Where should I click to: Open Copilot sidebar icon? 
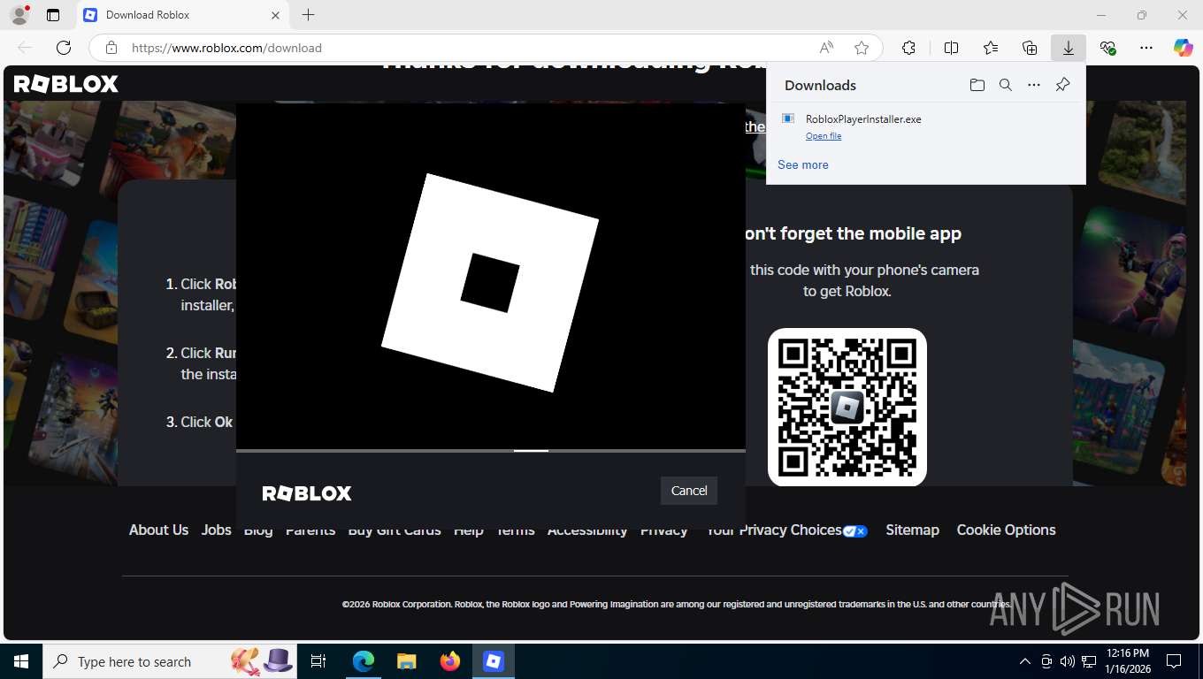coord(1183,48)
